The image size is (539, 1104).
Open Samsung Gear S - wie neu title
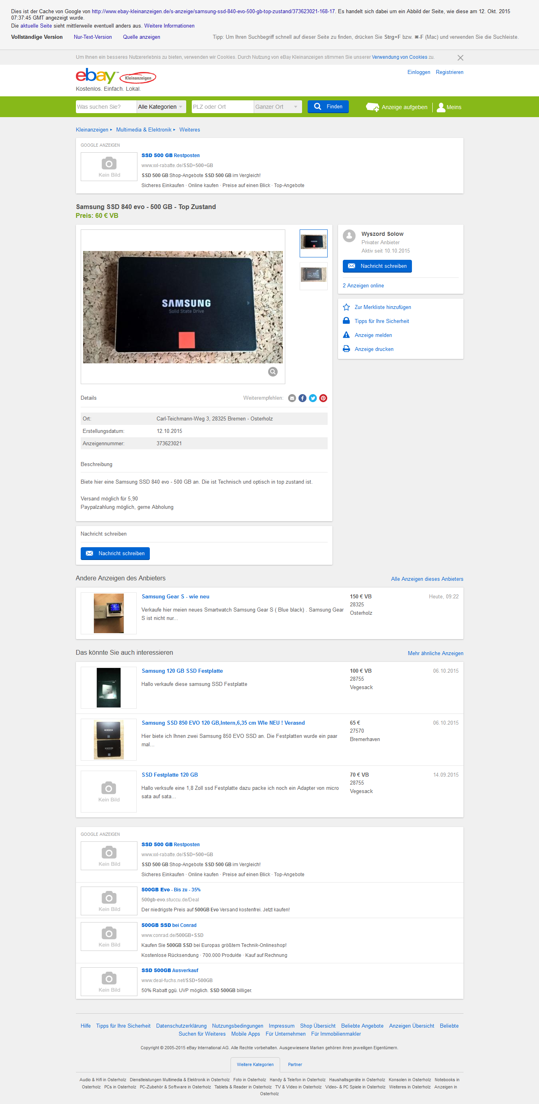(176, 597)
